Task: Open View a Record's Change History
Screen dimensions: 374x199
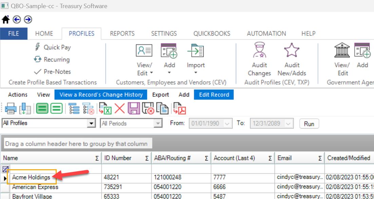Action: pyautogui.click(x=101, y=95)
